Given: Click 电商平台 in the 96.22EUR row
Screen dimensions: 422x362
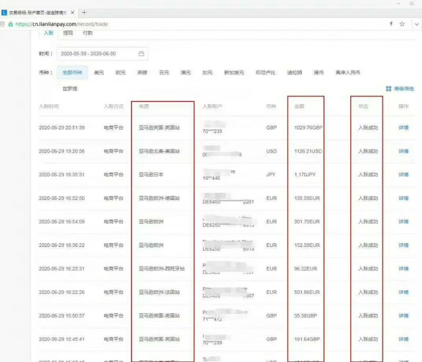Looking at the screenshot, I should [x=113, y=269].
